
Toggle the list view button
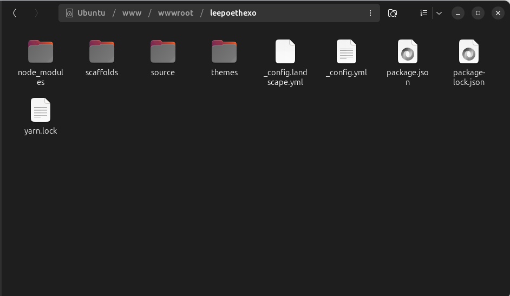tap(424, 13)
